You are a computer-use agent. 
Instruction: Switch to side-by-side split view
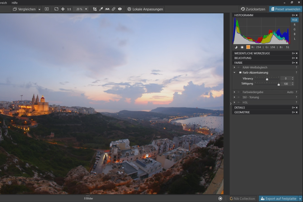point(47,9)
